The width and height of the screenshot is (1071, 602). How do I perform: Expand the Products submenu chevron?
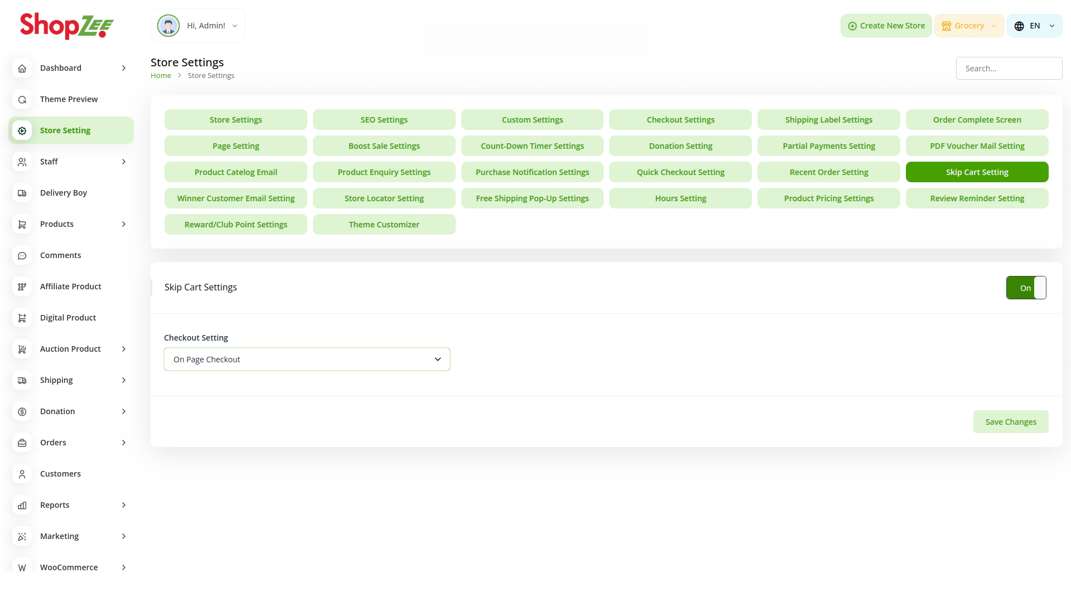click(x=124, y=224)
